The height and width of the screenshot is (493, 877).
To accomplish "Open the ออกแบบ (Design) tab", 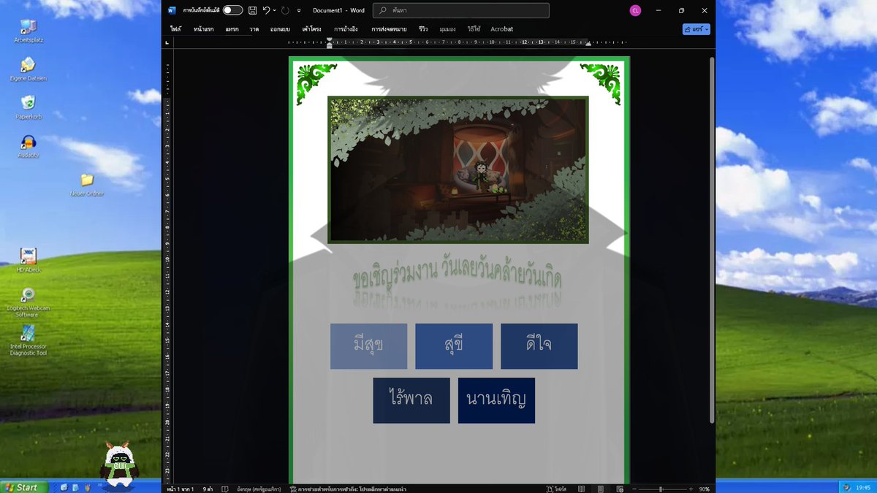I will [280, 29].
